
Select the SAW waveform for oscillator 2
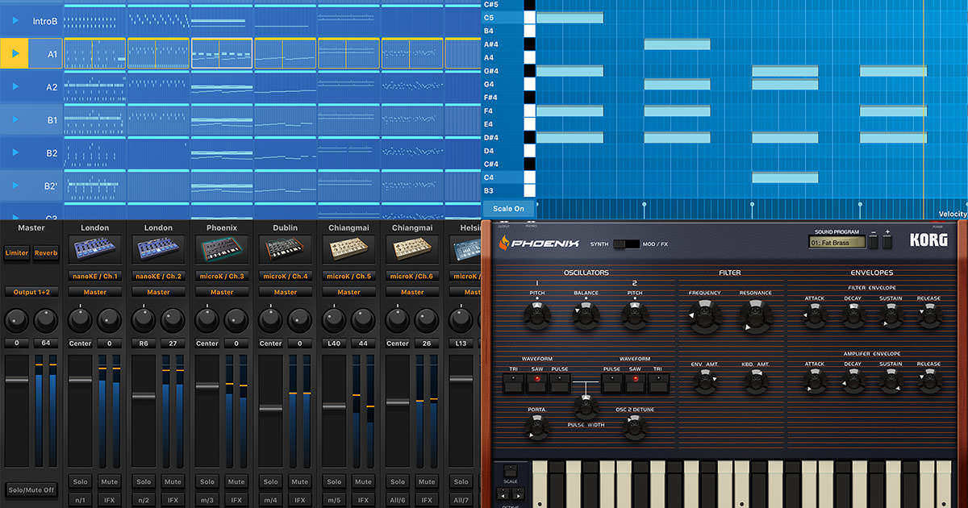(635, 384)
